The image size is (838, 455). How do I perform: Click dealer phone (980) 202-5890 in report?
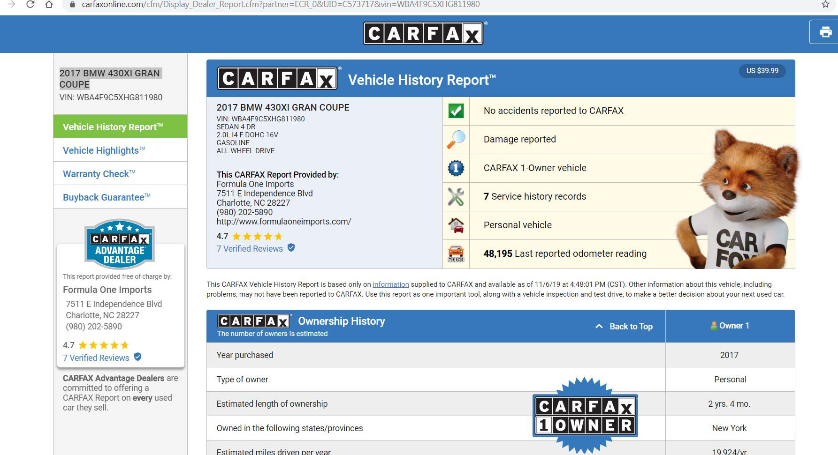tap(244, 212)
